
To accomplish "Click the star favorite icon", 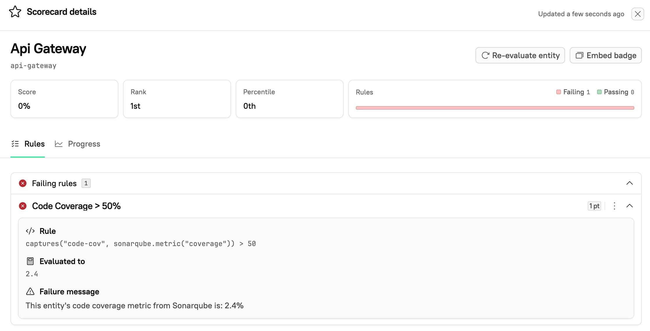I will [x=15, y=12].
